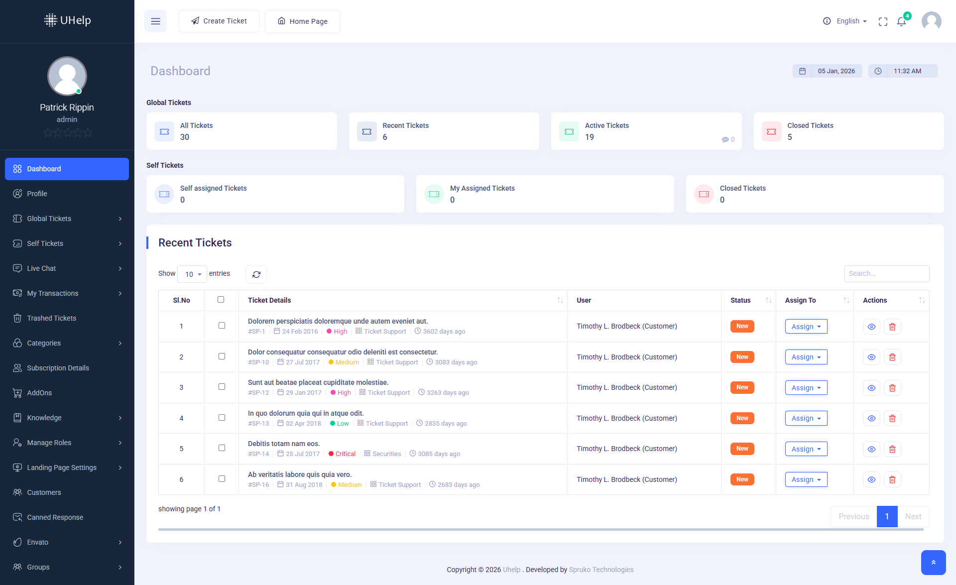Image resolution: width=956 pixels, height=585 pixels.
Task: Delete ticket SP-1 with the trash icon
Action: pos(892,327)
